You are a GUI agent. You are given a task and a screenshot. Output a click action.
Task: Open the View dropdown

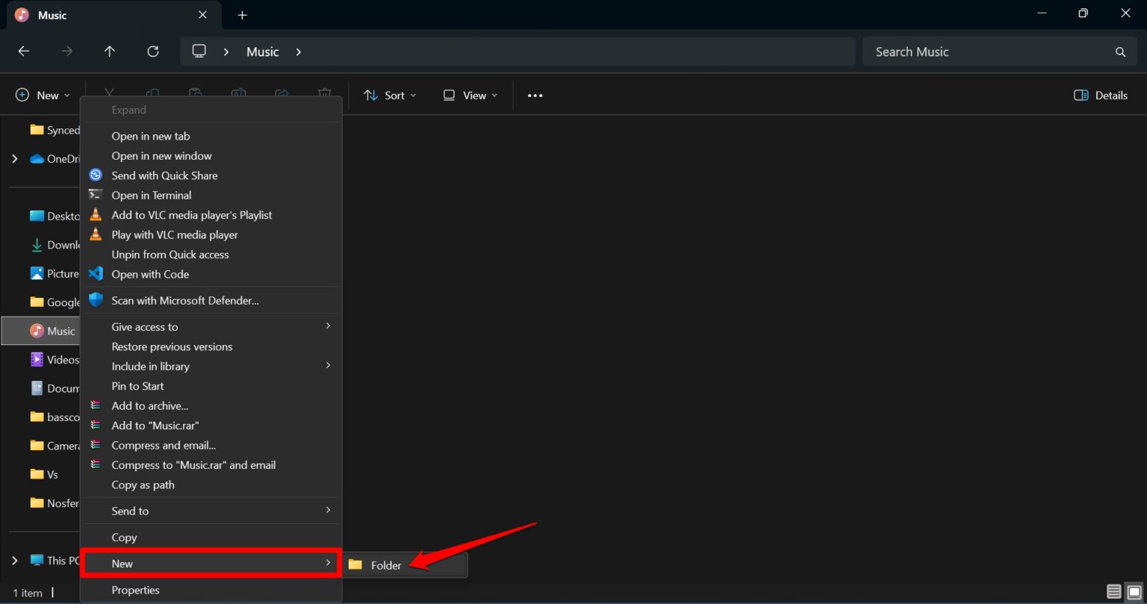click(x=469, y=95)
